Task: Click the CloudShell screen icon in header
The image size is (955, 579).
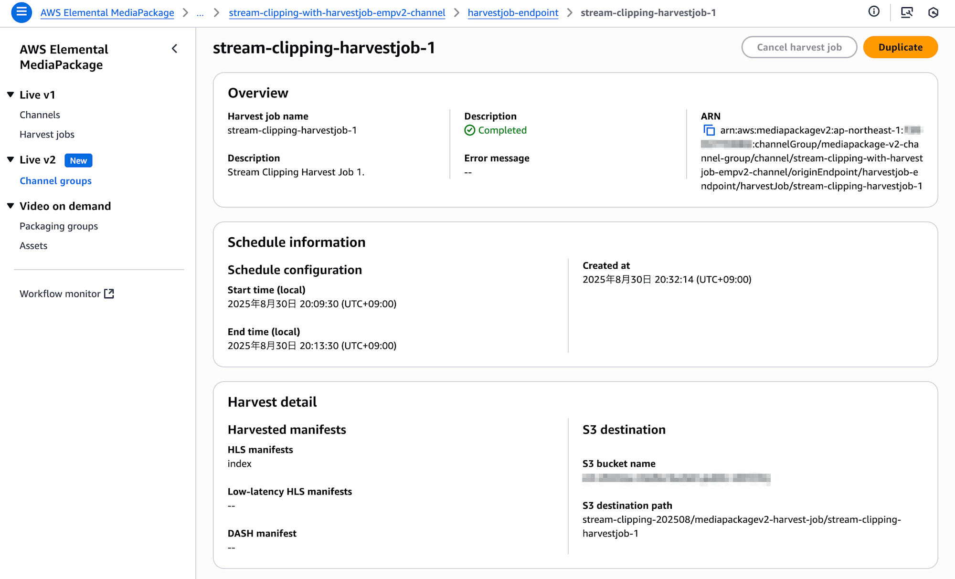Action: tap(906, 12)
